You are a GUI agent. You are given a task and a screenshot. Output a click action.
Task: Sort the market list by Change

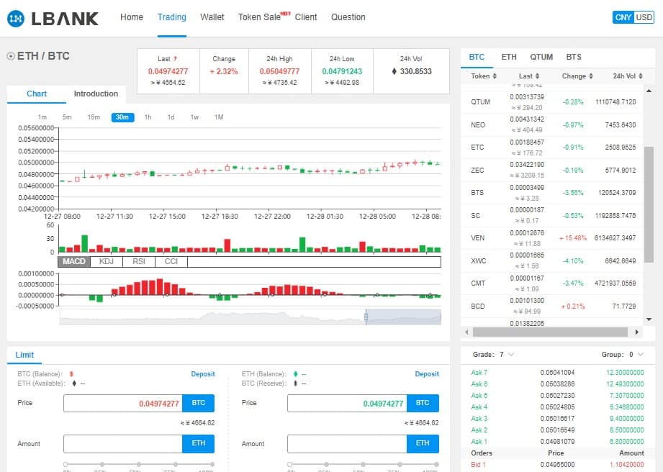click(577, 76)
